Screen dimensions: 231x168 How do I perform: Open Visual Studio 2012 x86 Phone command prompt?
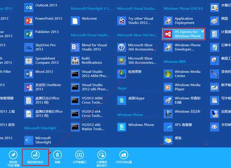[x=90, y=87]
